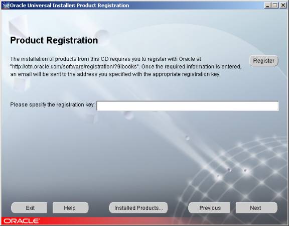Click the 'Please specify the registration key' label

point(52,104)
